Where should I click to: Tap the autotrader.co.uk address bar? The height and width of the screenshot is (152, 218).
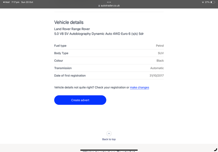tap(109, 6)
